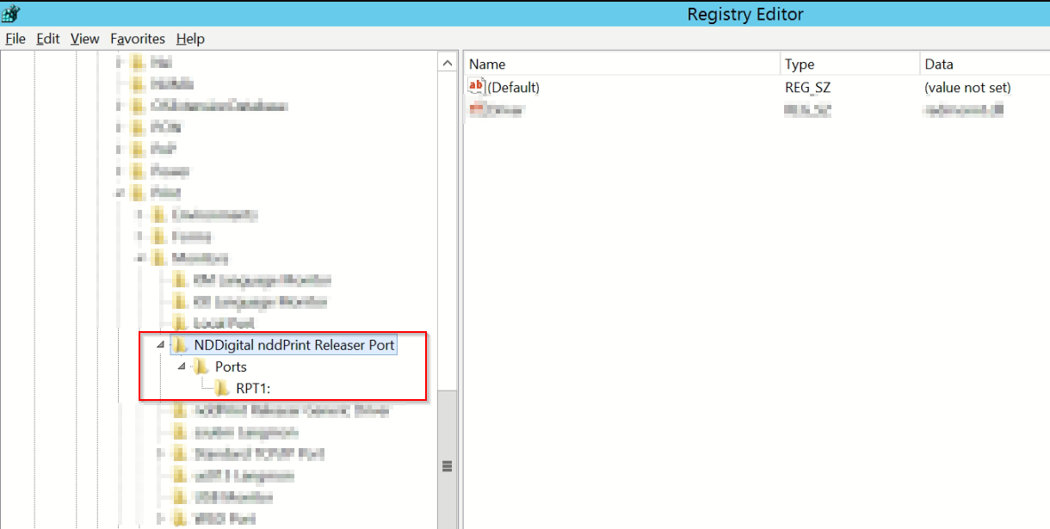Click the Registry Editor icon in title bar
The image size is (1050, 529).
[10, 13]
